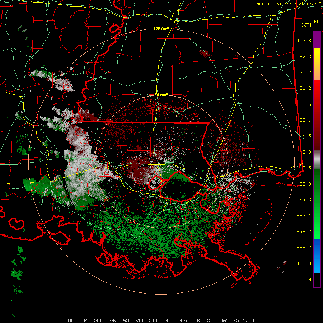Click the Super-Resolution Base Velocity caption

pyautogui.click(x=161, y=320)
